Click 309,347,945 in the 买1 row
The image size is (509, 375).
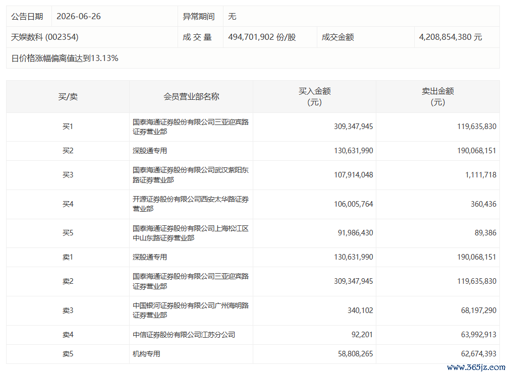coord(354,127)
